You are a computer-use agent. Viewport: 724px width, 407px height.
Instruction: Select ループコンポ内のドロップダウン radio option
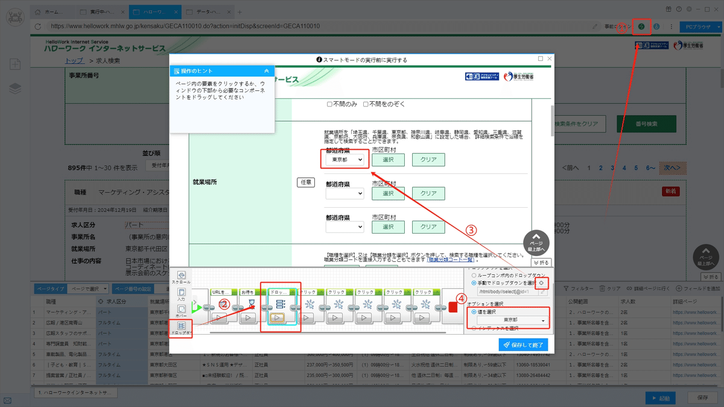pyautogui.click(x=472, y=275)
